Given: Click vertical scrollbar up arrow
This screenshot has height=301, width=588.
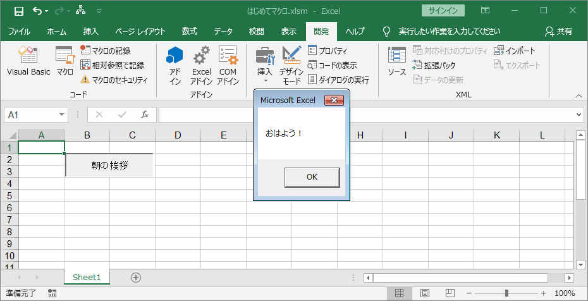Looking at the screenshot, I should tap(580, 135).
